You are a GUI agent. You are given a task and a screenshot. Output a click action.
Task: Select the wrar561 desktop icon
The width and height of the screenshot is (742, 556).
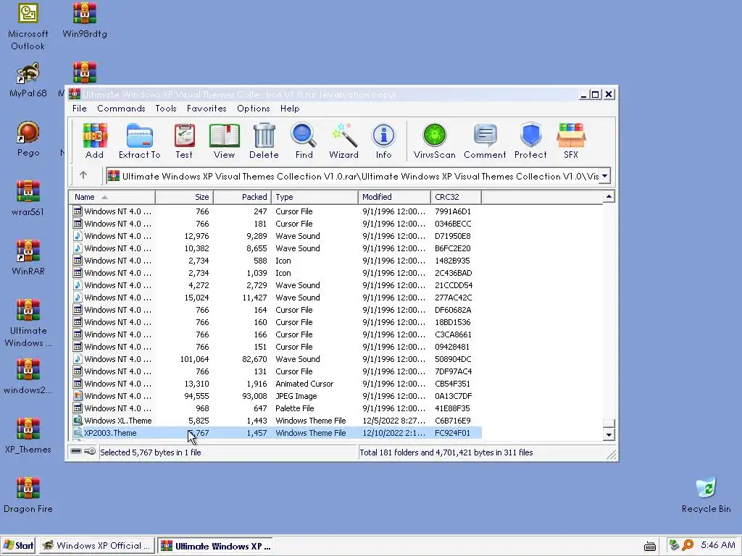[28, 198]
